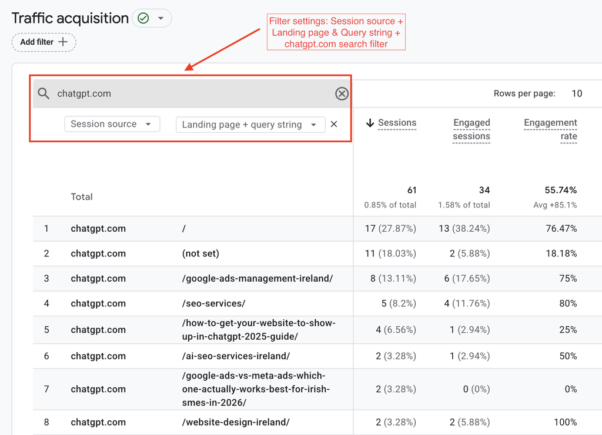The image size is (602, 435).
Task: Sort by the Sessions column header
Action: click(397, 122)
